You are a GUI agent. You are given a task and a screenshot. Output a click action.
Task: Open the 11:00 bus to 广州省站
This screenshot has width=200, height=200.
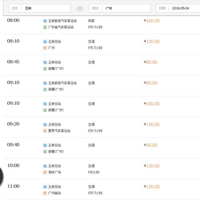click(x=101, y=190)
